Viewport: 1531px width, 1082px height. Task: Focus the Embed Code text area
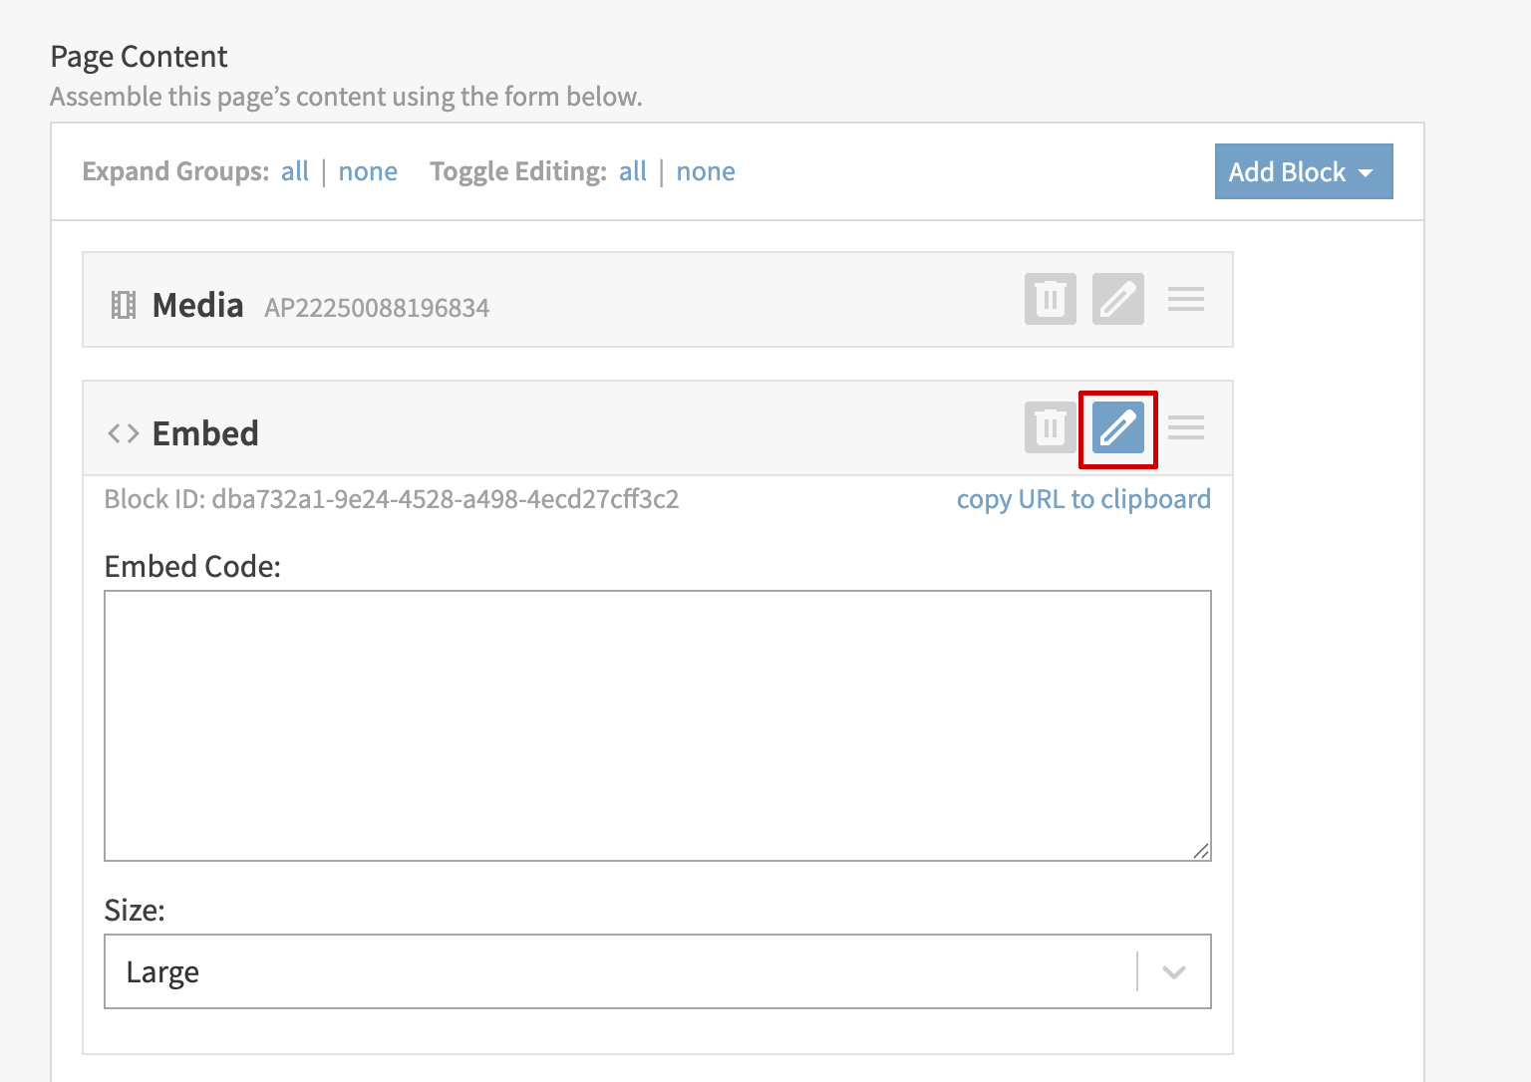tap(657, 725)
